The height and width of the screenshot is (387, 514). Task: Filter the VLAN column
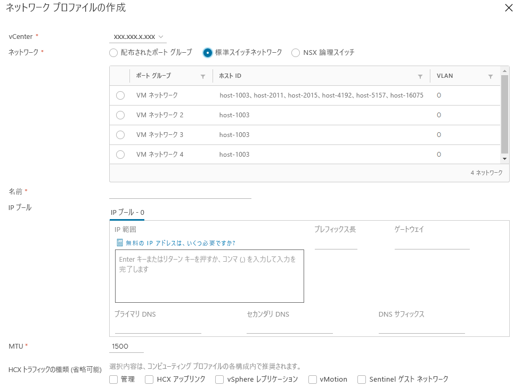491,76
